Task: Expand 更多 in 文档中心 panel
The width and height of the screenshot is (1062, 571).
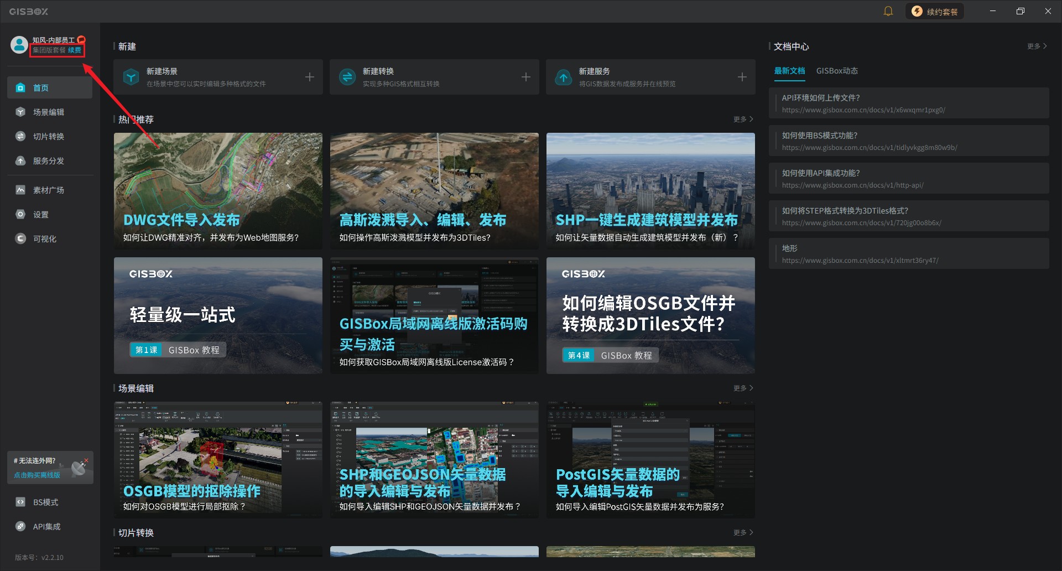Action: pyautogui.click(x=1037, y=46)
